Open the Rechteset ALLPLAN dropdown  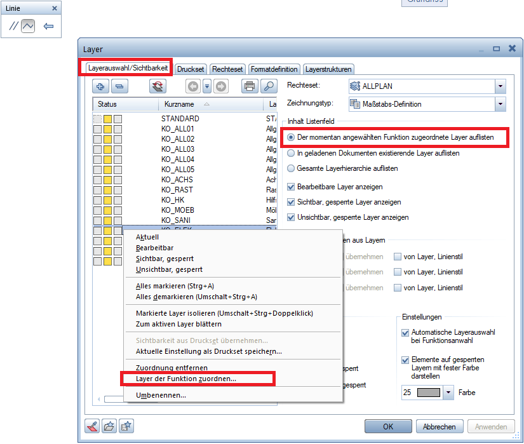tap(500, 86)
